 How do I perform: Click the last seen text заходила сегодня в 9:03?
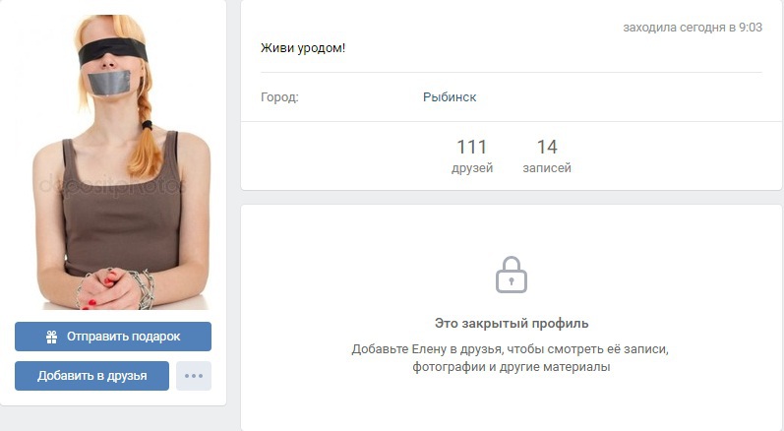pyautogui.click(x=693, y=28)
